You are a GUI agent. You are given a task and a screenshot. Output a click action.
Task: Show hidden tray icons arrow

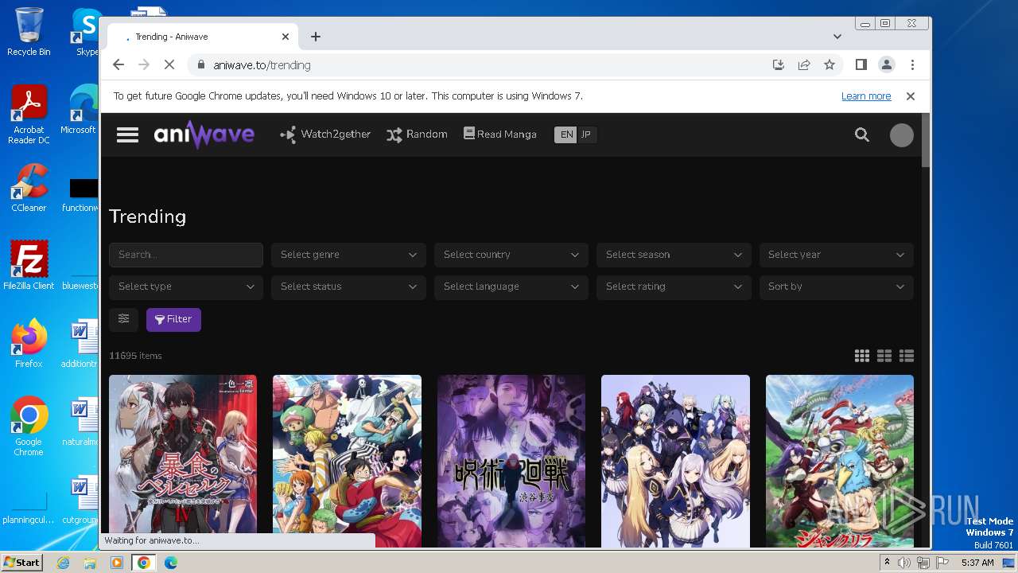[x=887, y=563]
